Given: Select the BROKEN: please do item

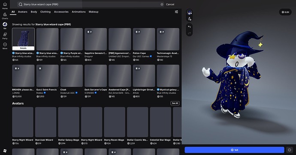Looking at the screenshot, I should coord(23,76).
